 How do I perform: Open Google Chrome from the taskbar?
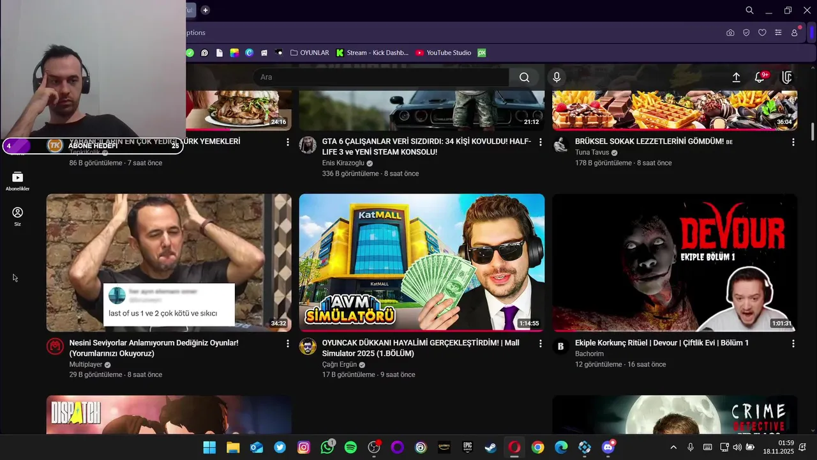point(537,448)
